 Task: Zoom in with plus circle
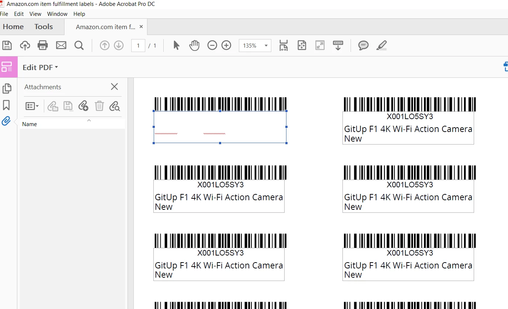(226, 45)
